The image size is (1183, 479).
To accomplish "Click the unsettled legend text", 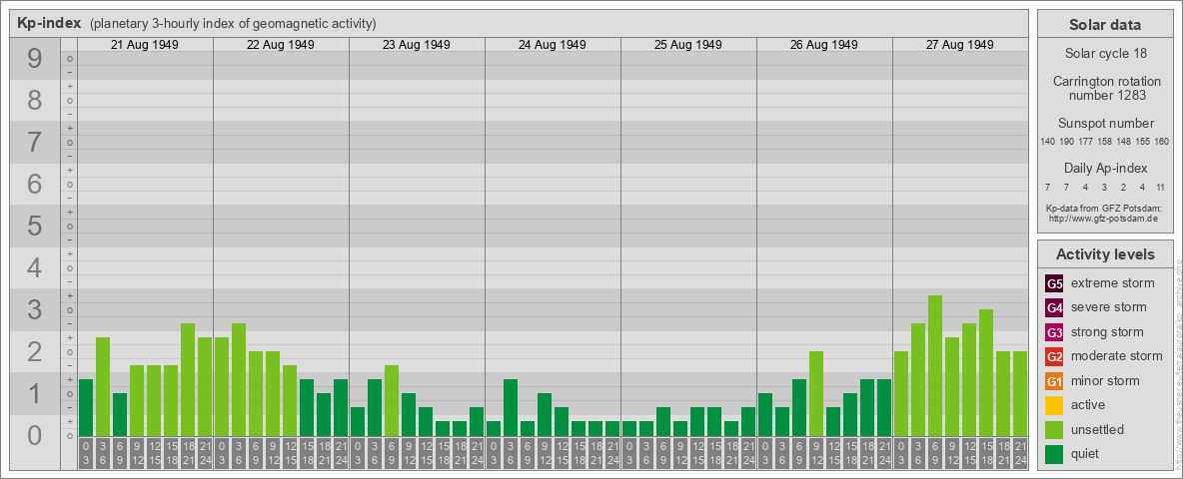I will point(1098,430).
